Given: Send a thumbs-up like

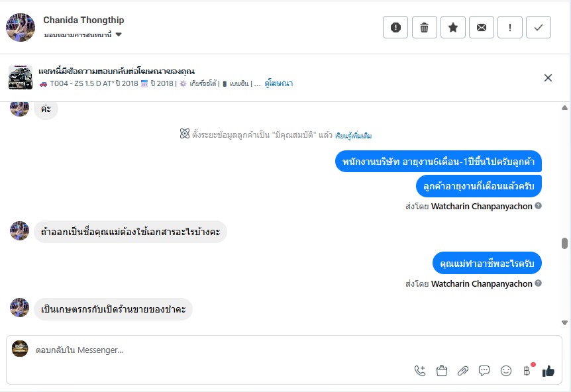Looking at the screenshot, I should 548,371.
